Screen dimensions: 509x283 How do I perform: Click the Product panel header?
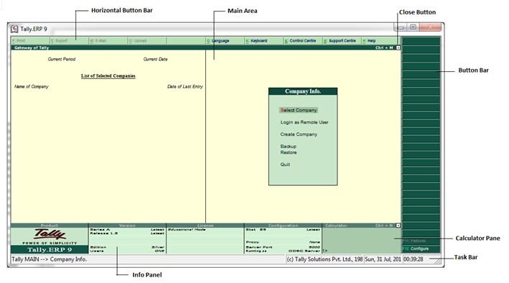pos(50,225)
